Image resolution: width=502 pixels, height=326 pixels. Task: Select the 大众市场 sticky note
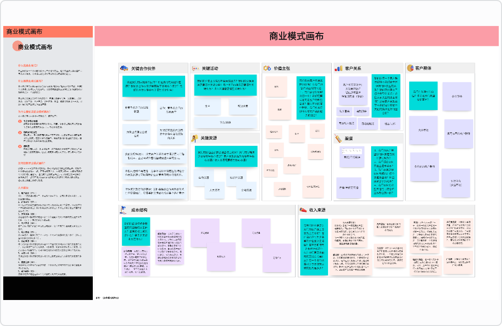(x=423, y=130)
